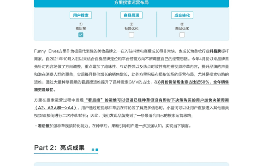Click the underlined text 8月份货架场生意占比近50%

pos(184,82)
